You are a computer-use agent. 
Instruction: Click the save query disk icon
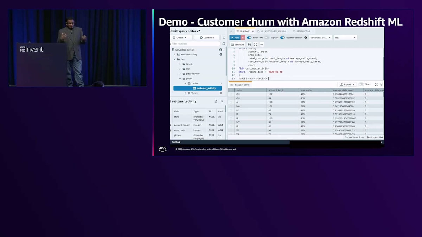249,45
